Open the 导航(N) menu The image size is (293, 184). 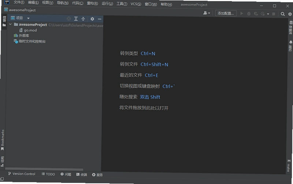tap(63, 3)
